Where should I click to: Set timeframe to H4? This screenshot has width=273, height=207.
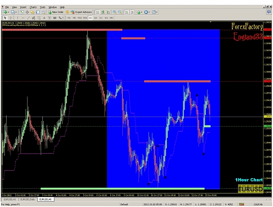[95, 18]
